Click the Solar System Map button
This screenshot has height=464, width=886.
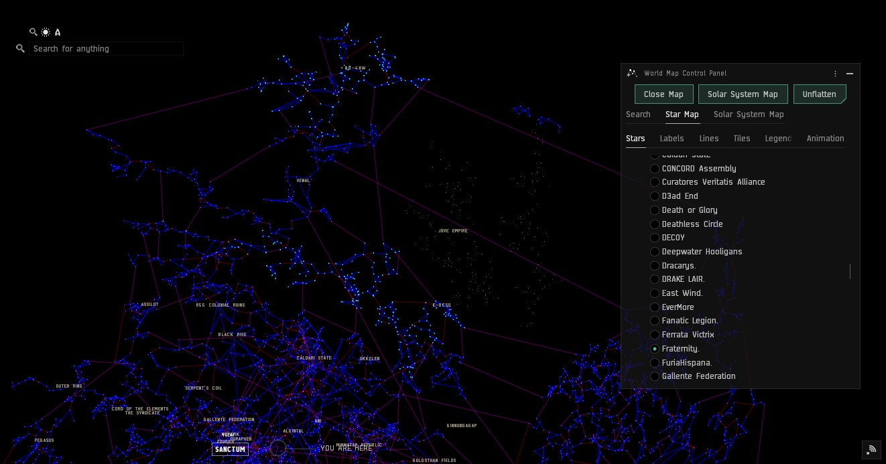(x=743, y=94)
